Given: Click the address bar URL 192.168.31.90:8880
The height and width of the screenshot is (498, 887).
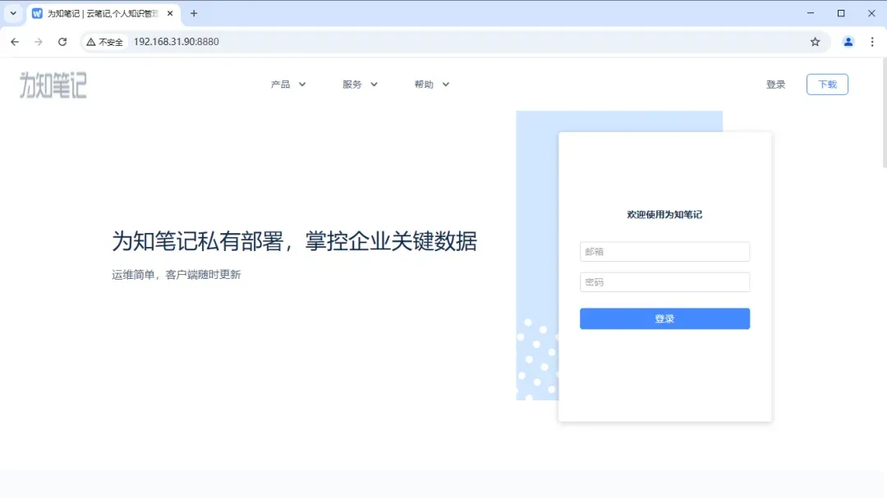Looking at the screenshot, I should pos(177,42).
